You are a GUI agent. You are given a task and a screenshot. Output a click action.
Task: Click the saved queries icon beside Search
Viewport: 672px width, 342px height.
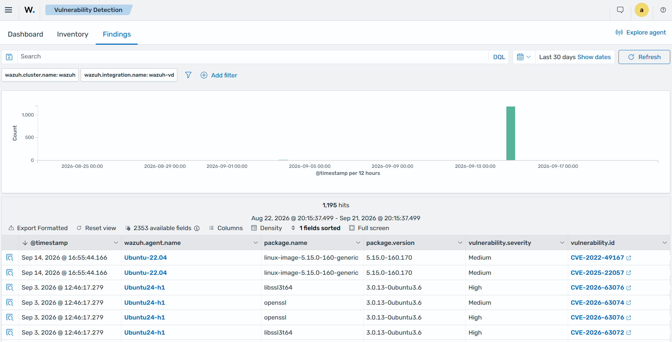point(10,57)
